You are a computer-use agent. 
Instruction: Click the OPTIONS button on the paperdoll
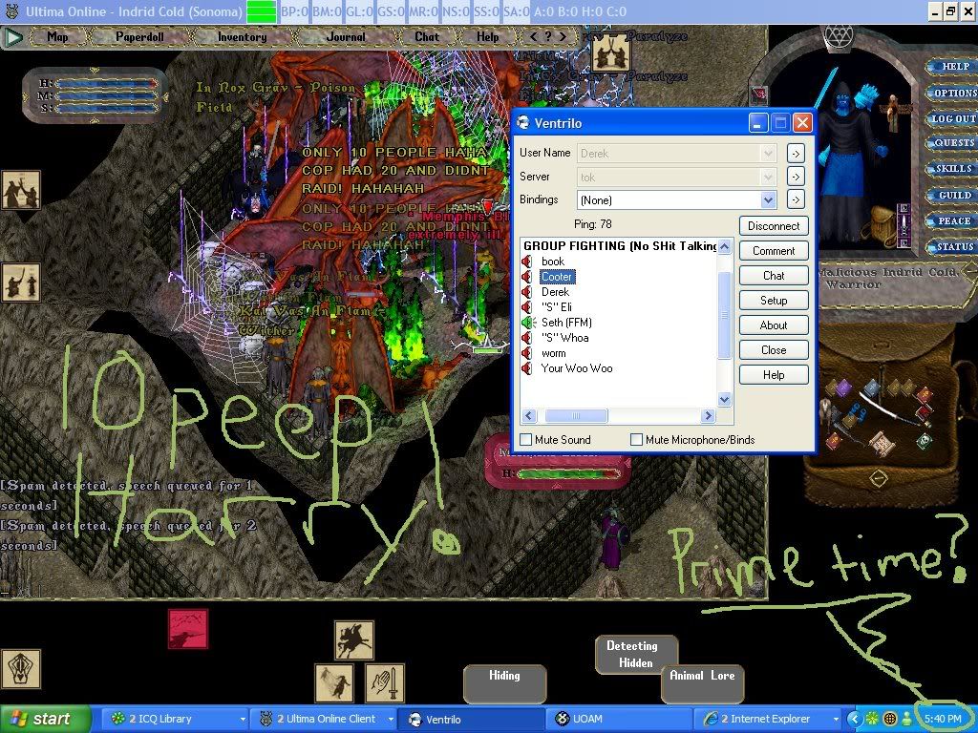click(x=954, y=93)
